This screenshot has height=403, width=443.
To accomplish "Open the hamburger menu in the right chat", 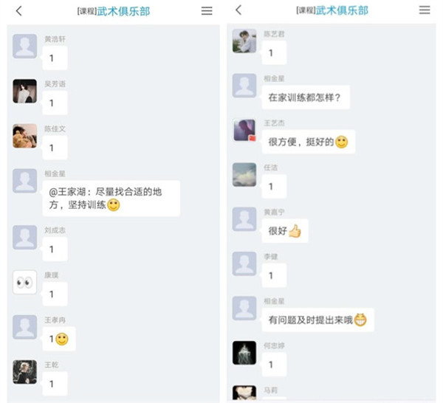I will [425, 10].
